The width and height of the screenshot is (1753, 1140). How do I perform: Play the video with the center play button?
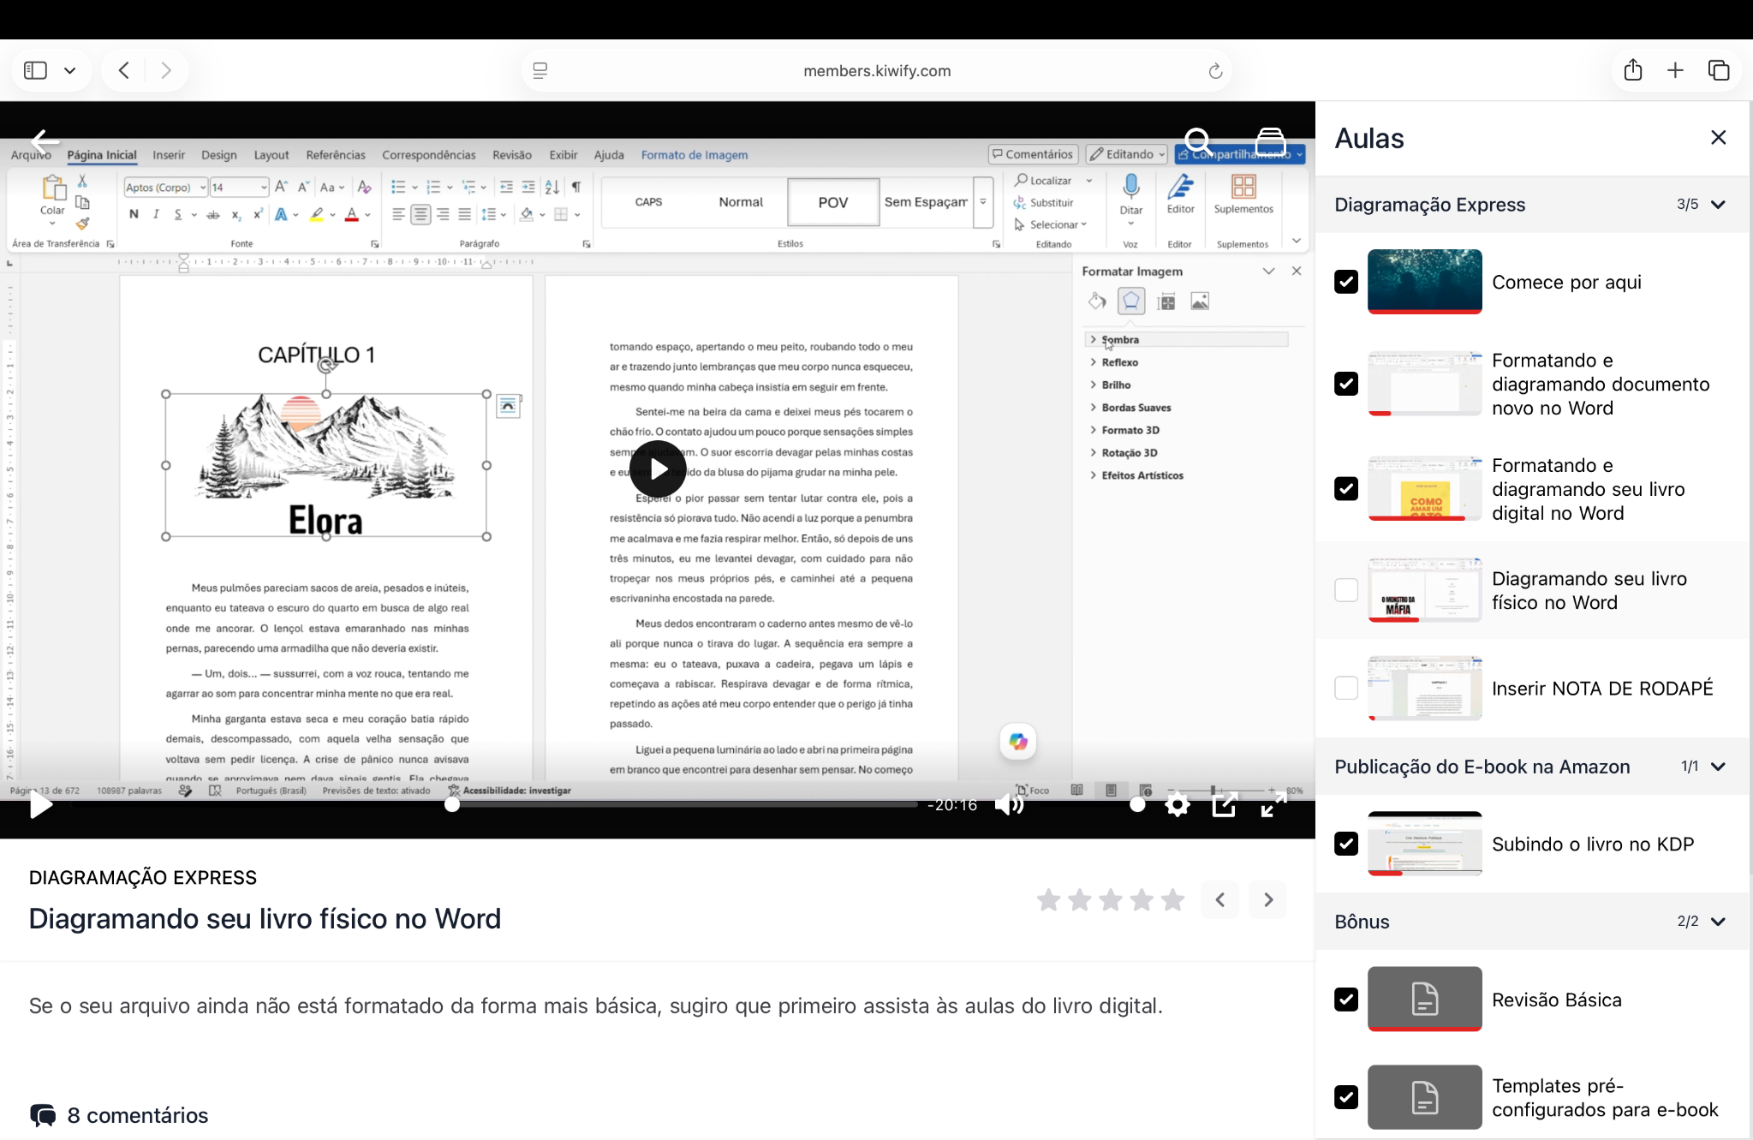(x=658, y=469)
